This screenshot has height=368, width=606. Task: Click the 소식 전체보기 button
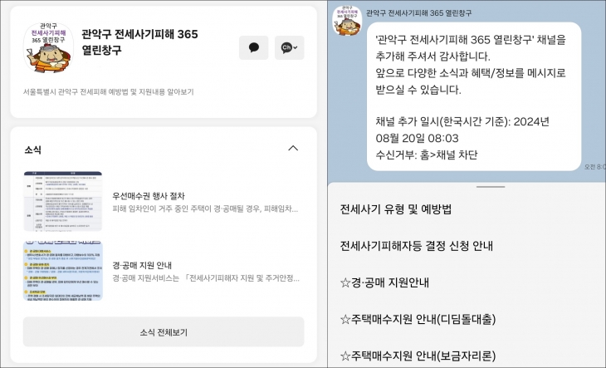pos(164,332)
